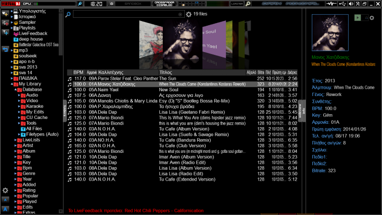This screenshot has width=382, height=215.
Task: Toggle the Sandbox mode label
Action: pyautogui.click(x=133, y=4)
